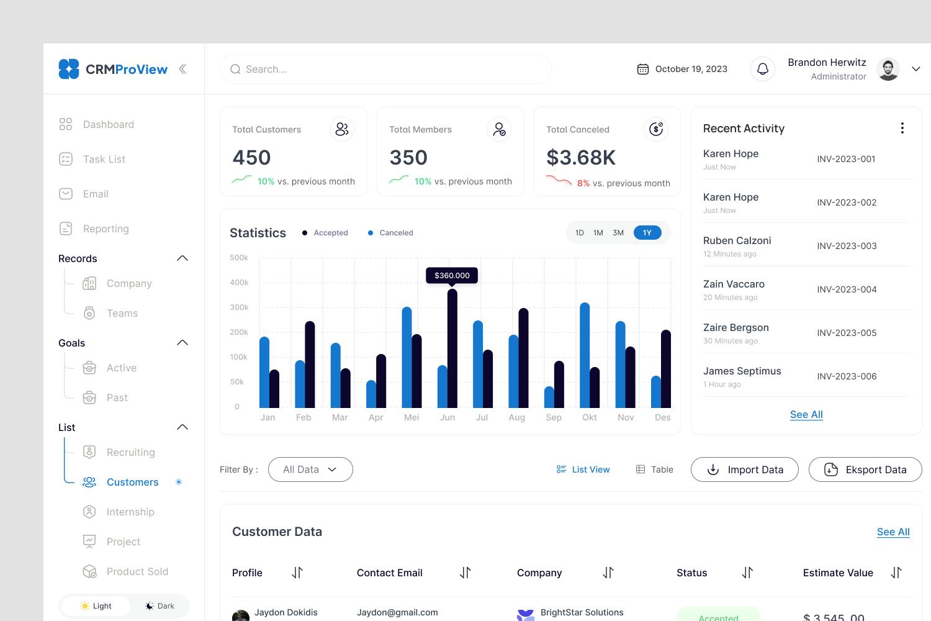
Task: Switch to List View
Action: [x=583, y=469]
